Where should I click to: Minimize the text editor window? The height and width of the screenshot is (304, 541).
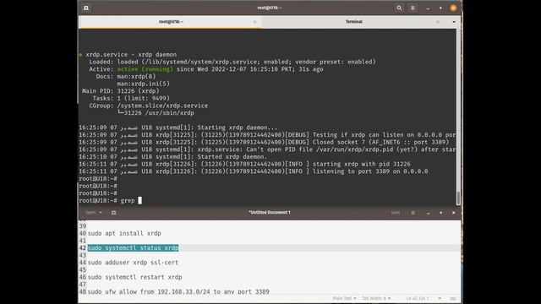(429, 213)
